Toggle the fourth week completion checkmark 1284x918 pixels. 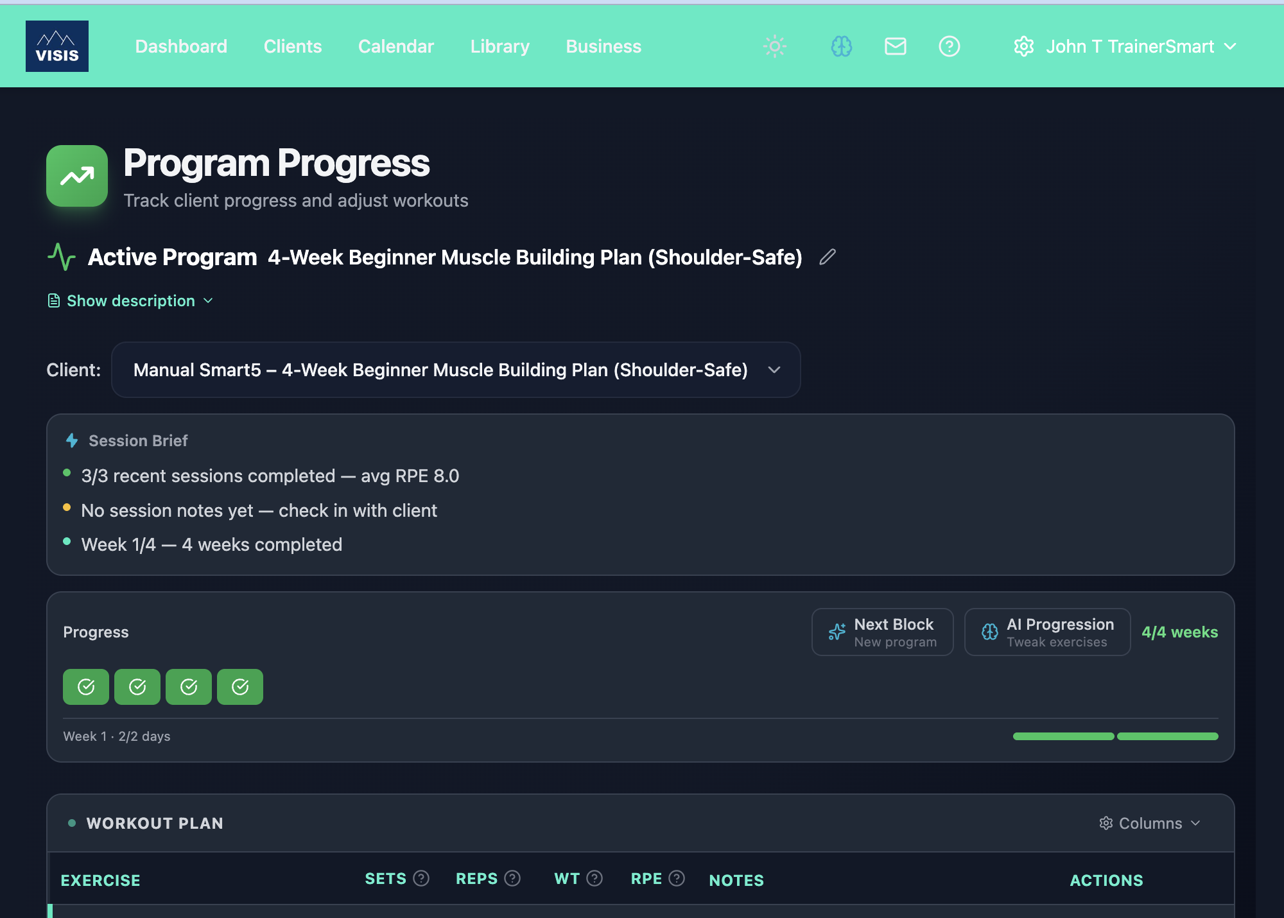point(239,686)
